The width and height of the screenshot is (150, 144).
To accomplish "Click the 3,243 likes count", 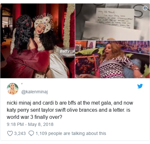I will [x=20, y=133].
